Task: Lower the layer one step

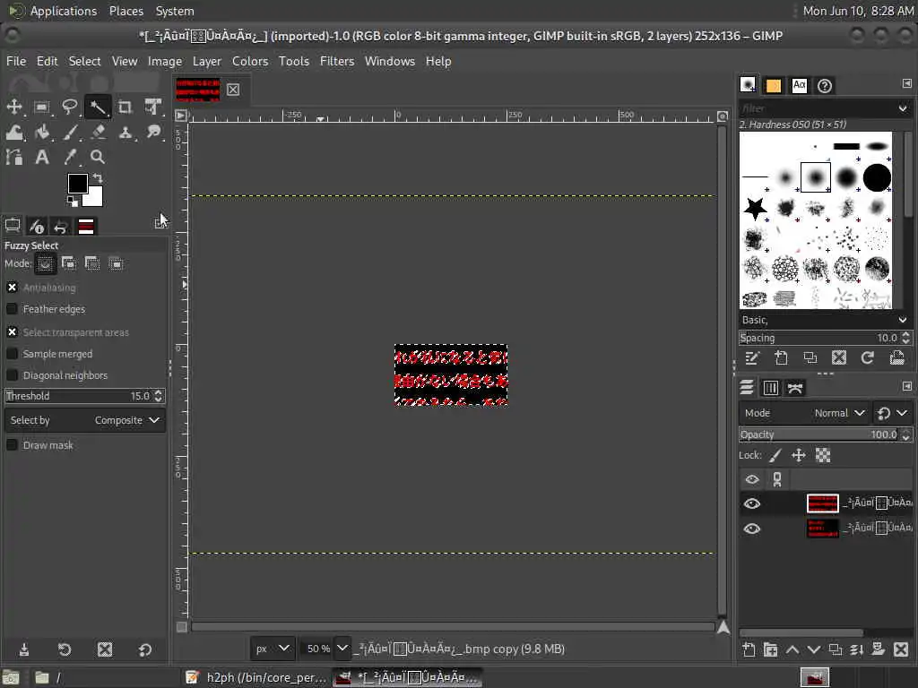Action: (814, 649)
